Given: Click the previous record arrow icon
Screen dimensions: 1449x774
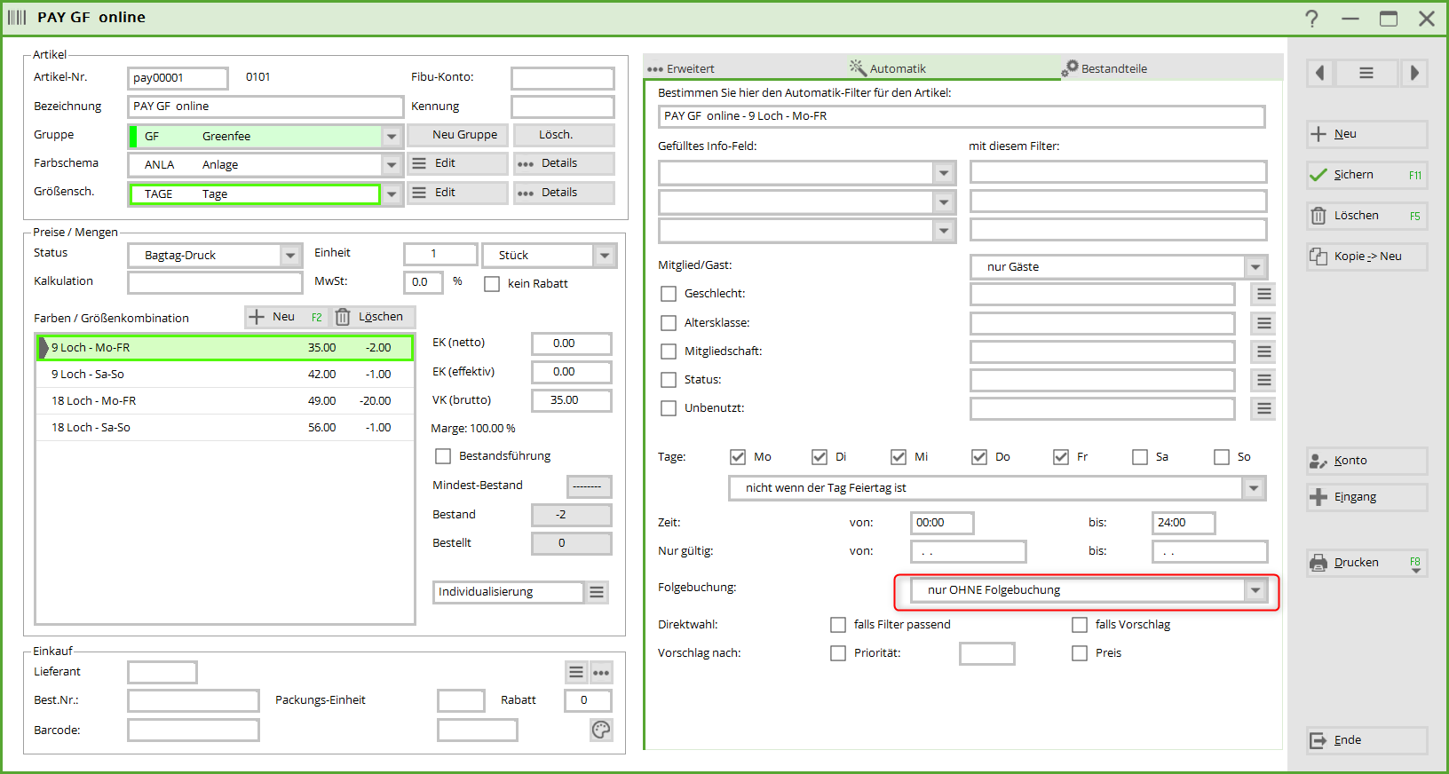Looking at the screenshot, I should (x=1320, y=73).
